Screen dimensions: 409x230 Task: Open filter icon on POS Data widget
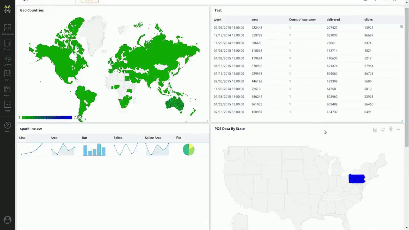tap(390, 129)
